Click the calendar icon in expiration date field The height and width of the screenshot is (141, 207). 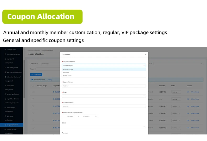coord(96,116)
